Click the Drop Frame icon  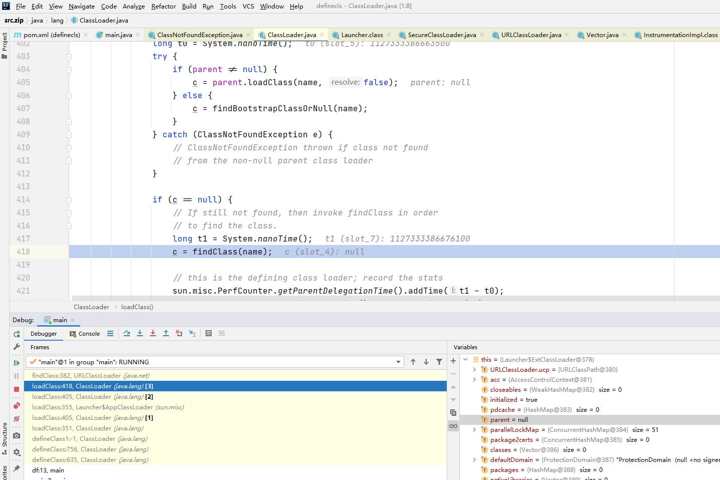click(179, 333)
